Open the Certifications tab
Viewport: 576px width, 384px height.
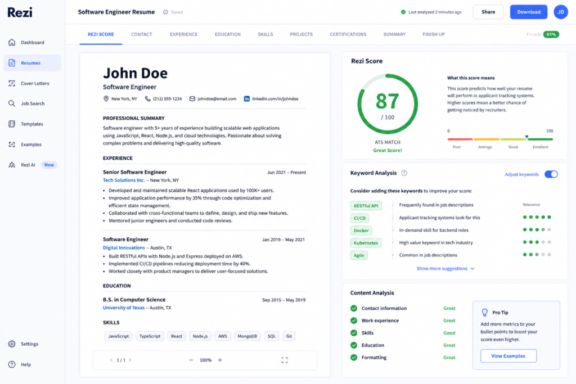pyautogui.click(x=348, y=34)
